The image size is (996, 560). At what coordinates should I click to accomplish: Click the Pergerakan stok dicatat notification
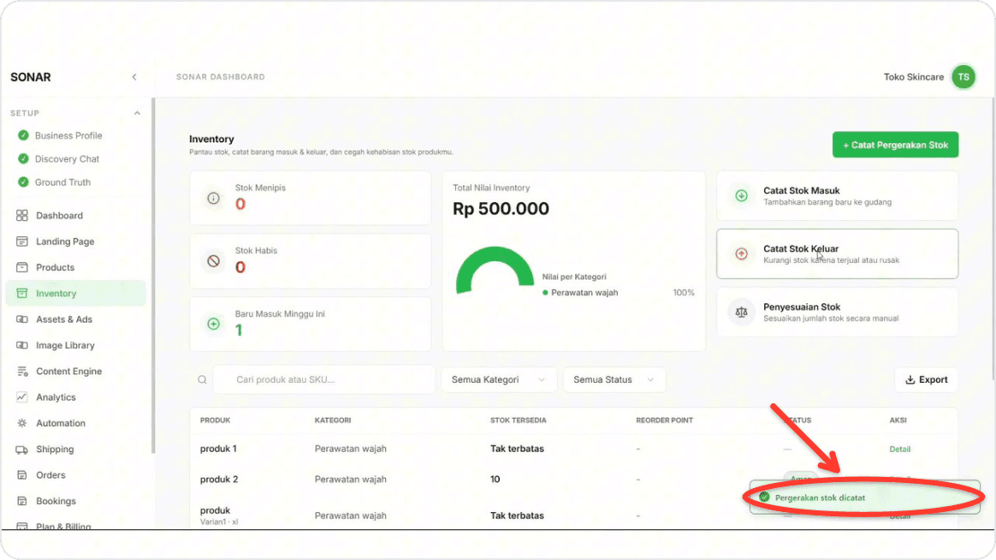point(864,497)
